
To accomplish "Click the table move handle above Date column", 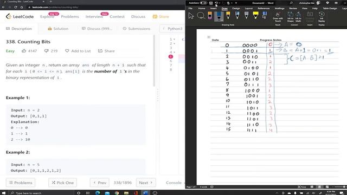I will click(x=209, y=37).
